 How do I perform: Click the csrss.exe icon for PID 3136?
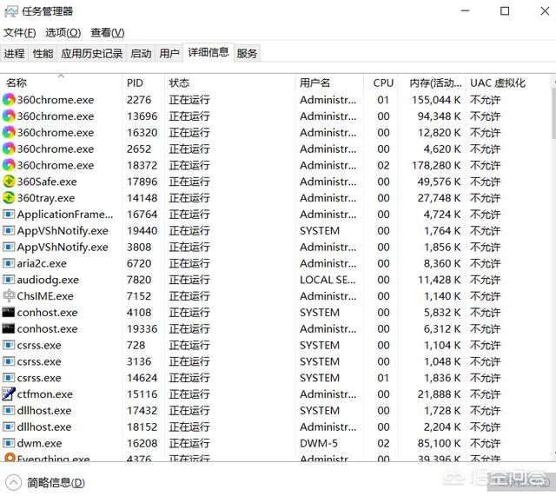(x=9, y=361)
